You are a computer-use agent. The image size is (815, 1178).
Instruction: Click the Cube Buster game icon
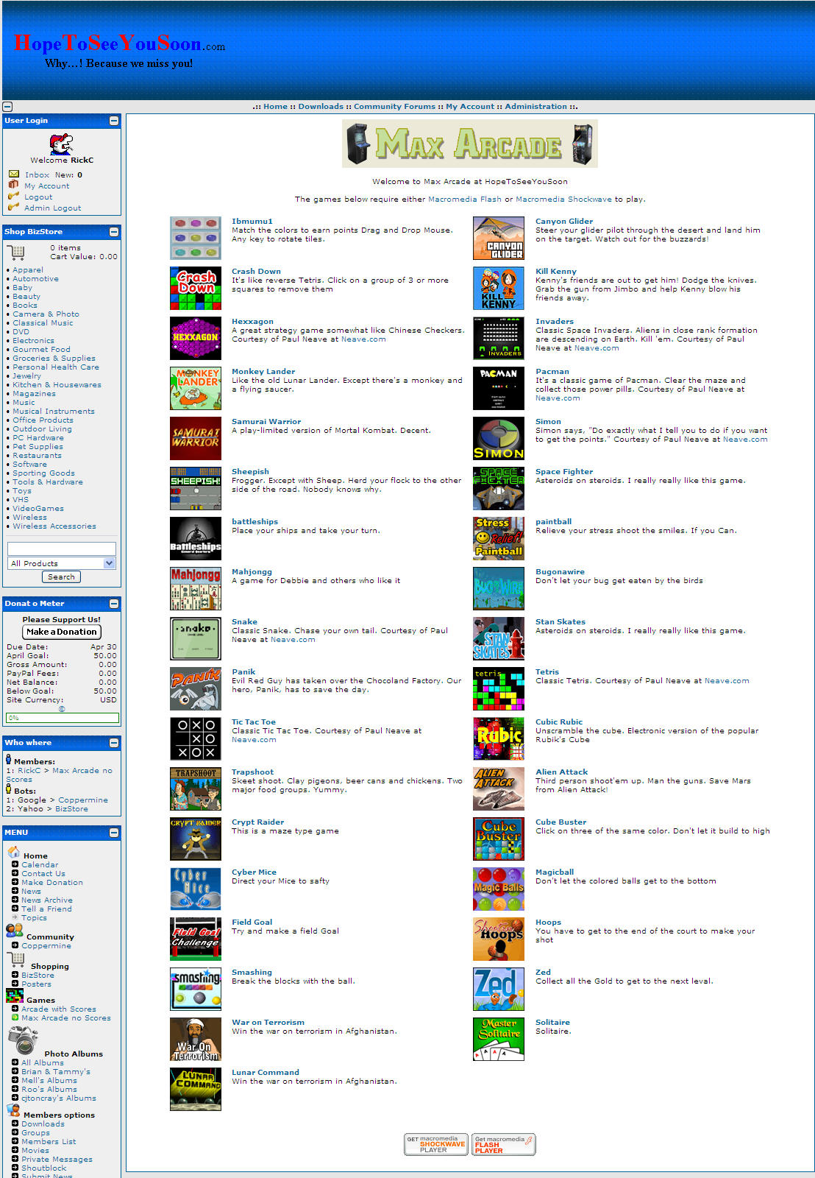[x=499, y=839]
